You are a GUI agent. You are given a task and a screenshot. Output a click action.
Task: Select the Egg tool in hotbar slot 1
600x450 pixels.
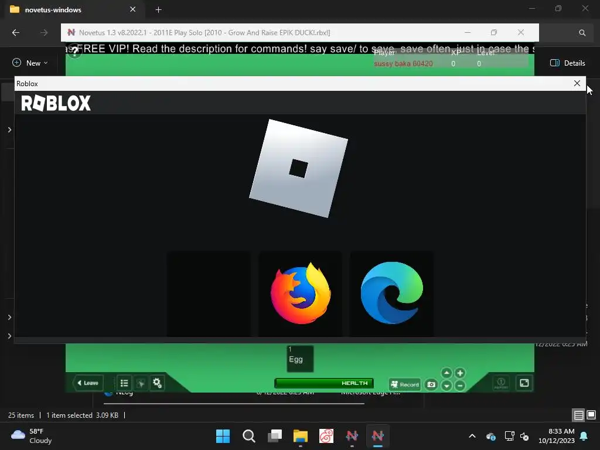tap(300, 359)
